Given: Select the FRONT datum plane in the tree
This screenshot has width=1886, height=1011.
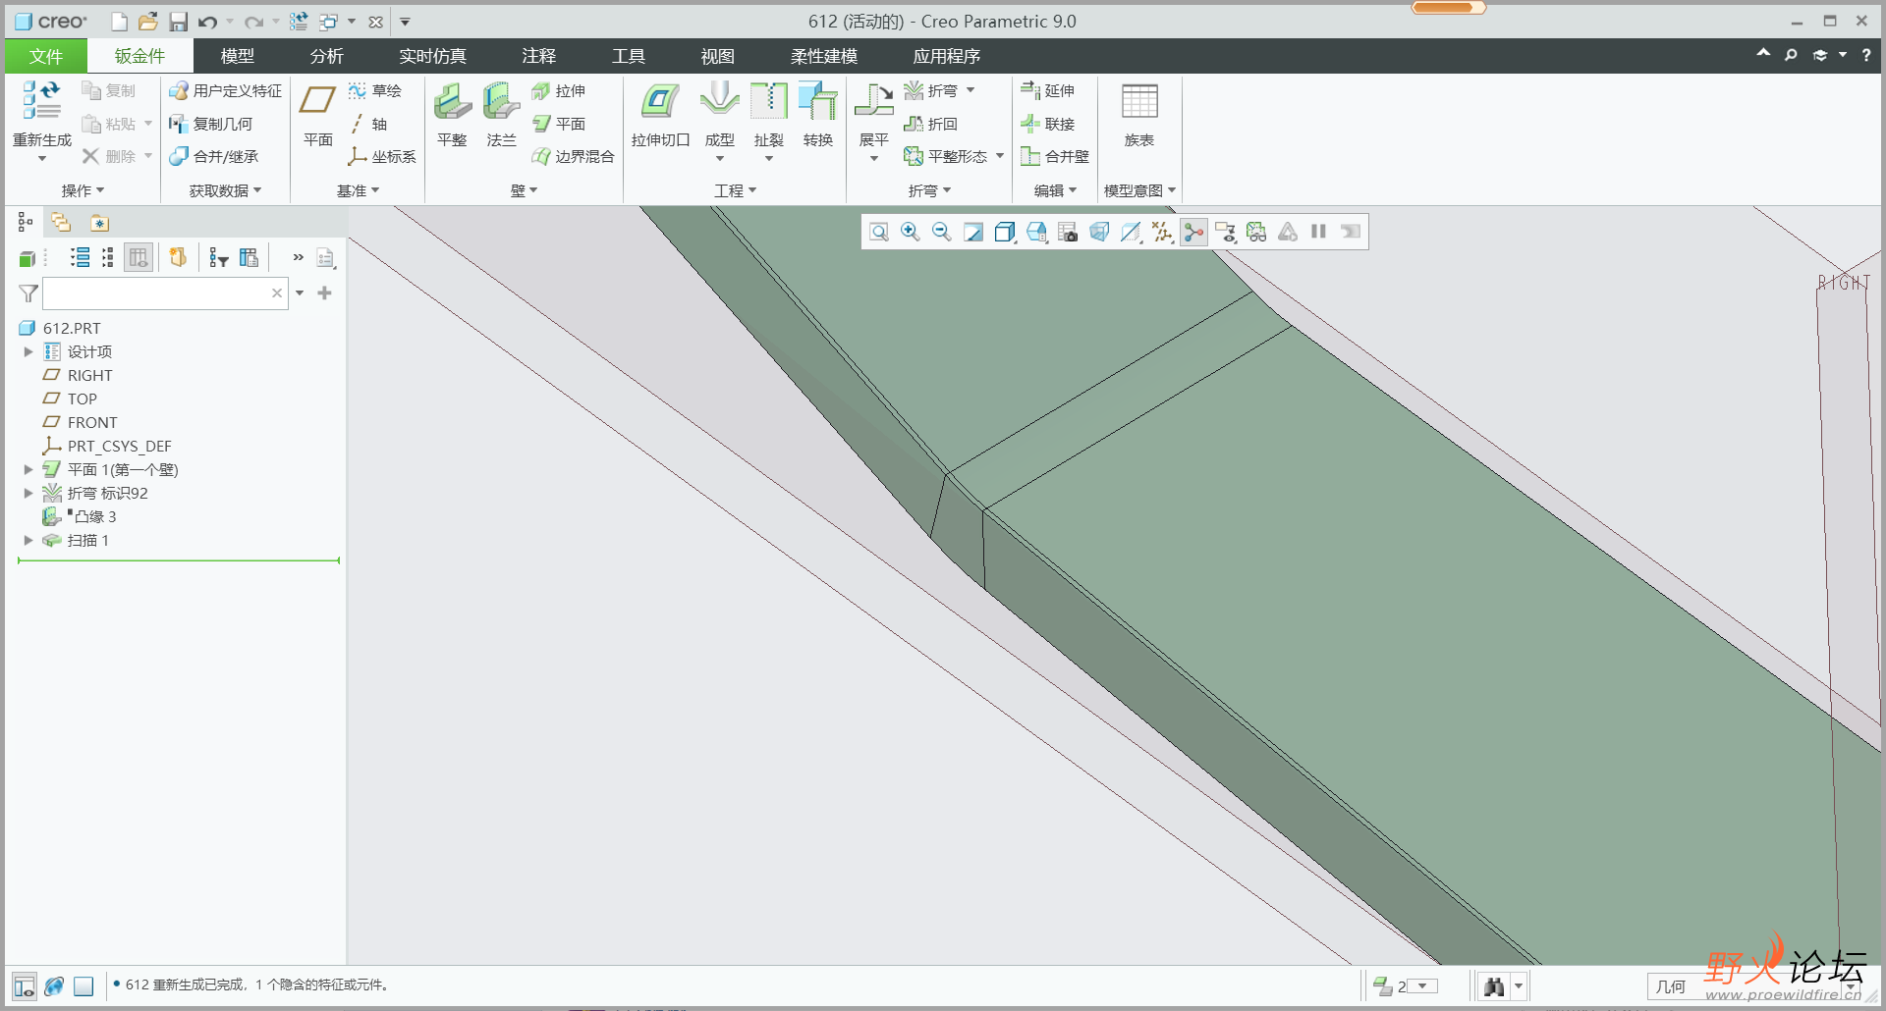Looking at the screenshot, I should click(92, 422).
